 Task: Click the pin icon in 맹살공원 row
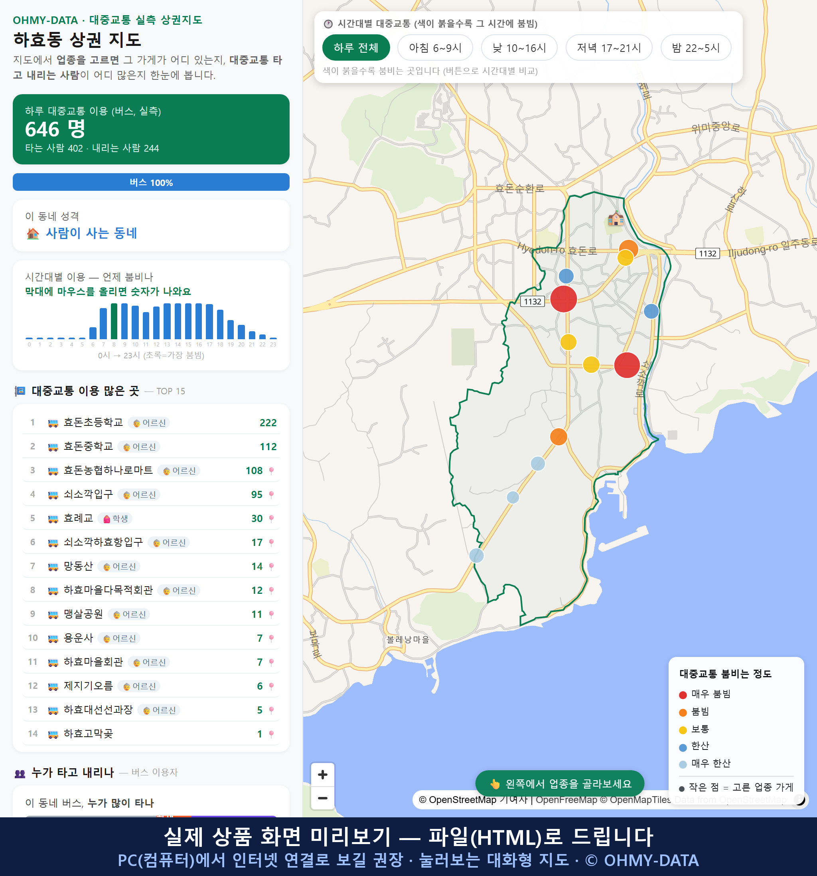point(271,615)
